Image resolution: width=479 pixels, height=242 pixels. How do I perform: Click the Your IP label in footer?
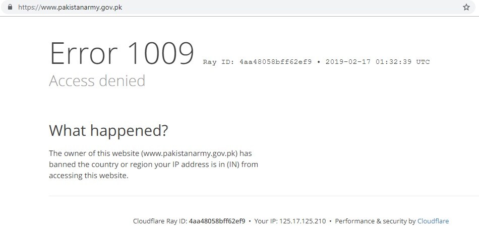click(x=266, y=221)
